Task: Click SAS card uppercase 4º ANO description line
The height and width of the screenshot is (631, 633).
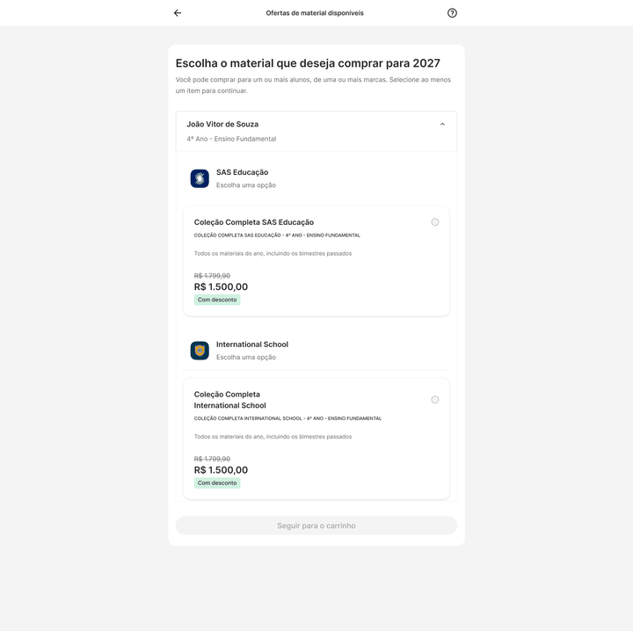Action: [x=277, y=236]
